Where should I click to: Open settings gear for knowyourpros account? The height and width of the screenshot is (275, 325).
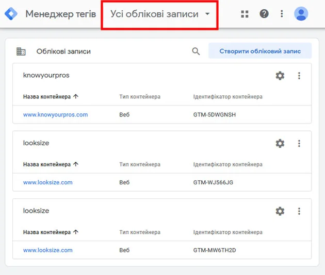point(280,76)
